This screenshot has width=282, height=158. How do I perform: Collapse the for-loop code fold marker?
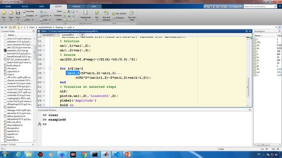click(50, 68)
